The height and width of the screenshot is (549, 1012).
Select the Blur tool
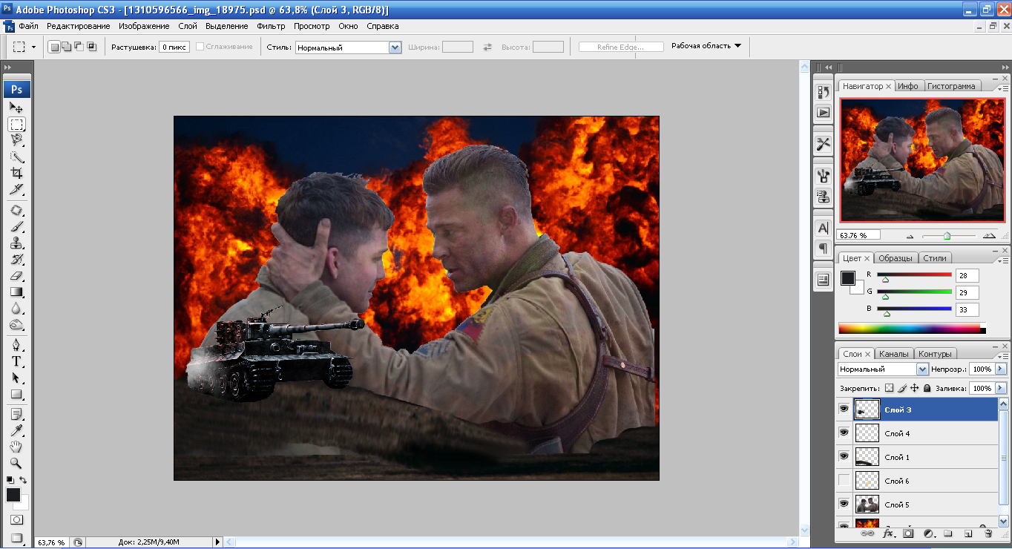[16, 309]
